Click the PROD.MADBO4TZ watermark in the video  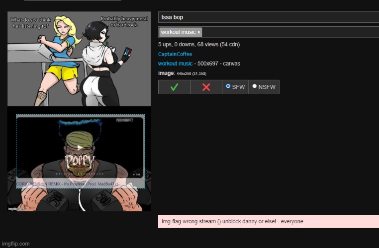point(126,120)
